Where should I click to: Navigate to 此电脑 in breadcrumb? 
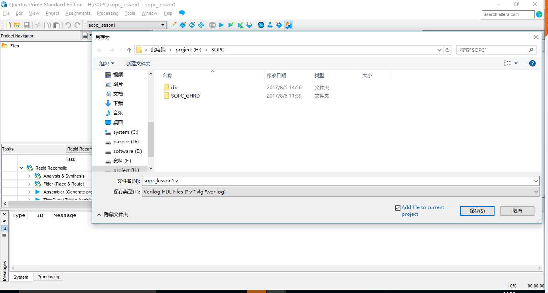tap(158, 50)
